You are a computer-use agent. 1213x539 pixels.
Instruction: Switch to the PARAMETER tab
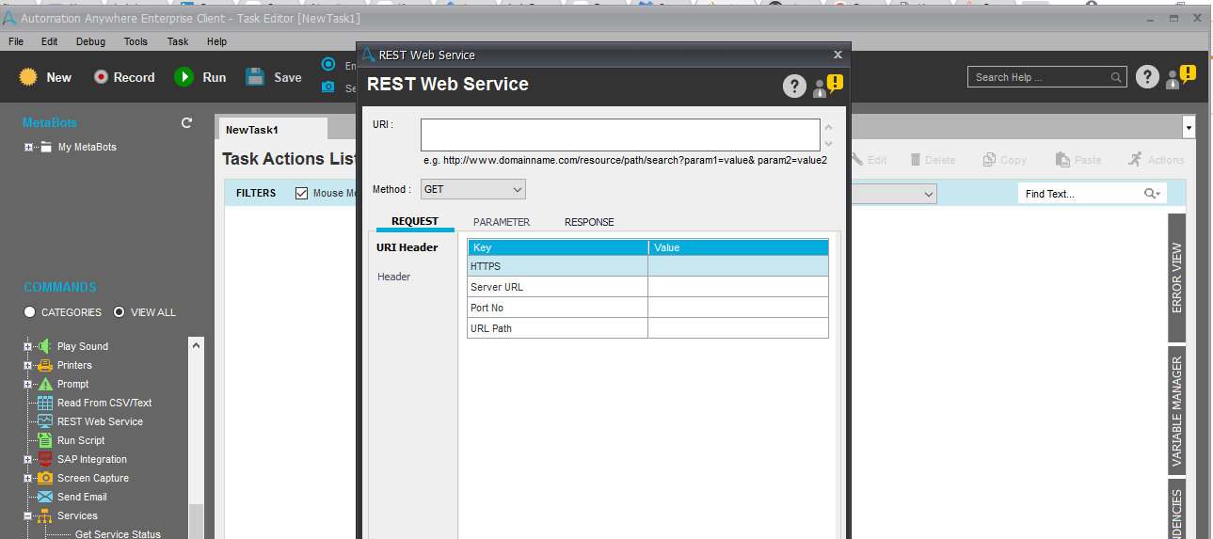tap(502, 222)
